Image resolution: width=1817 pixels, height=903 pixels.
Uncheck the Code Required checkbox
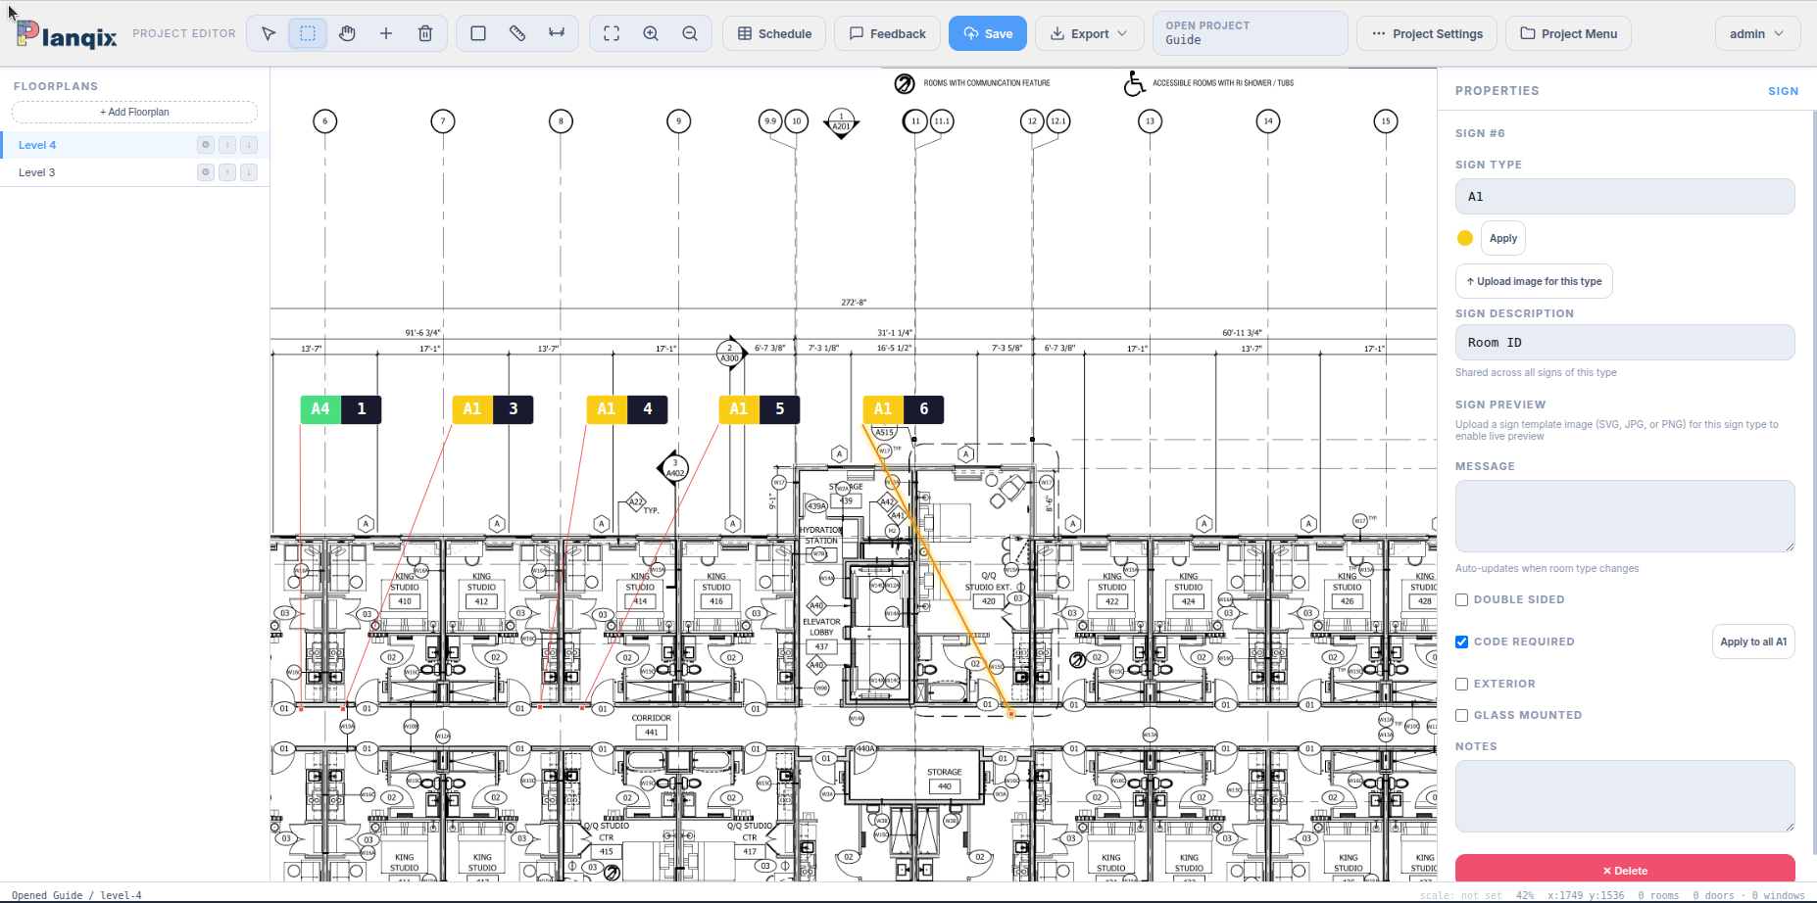(1461, 642)
